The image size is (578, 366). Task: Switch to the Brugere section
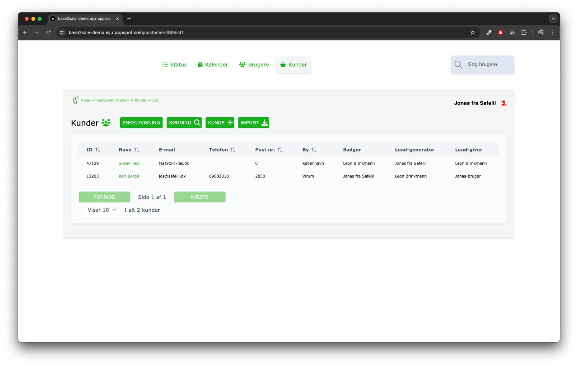(x=254, y=64)
